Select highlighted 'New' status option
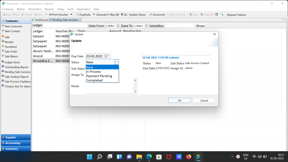Image resolution: width=288 pixels, height=162 pixels. click(102, 67)
